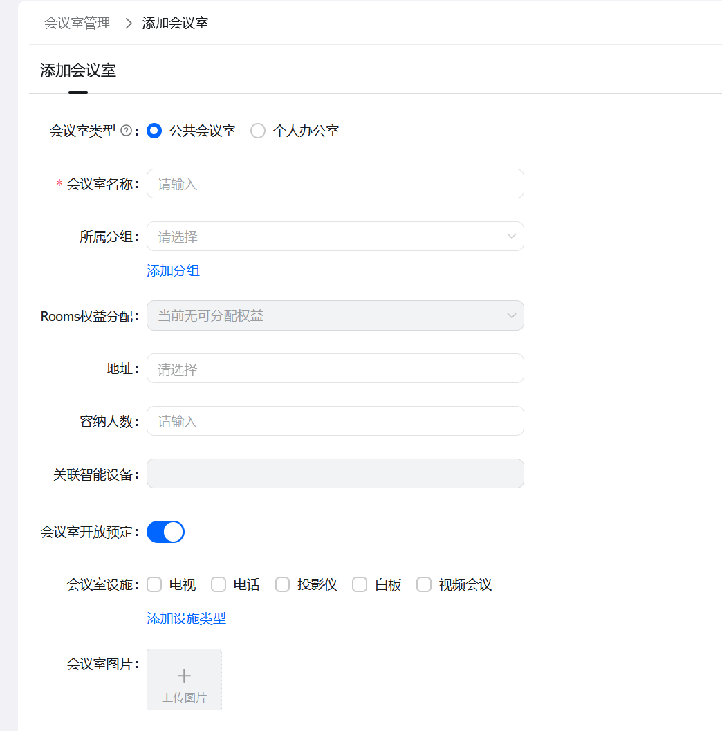
Task: Expand the Rooms权益分配 dropdown
Action: click(335, 315)
